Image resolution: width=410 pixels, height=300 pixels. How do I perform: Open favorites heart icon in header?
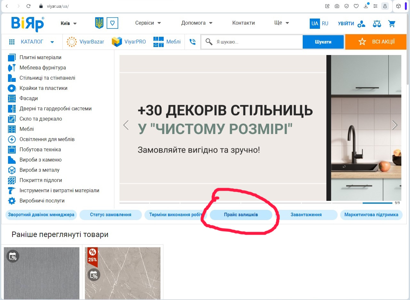pyautogui.click(x=112, y=23)
